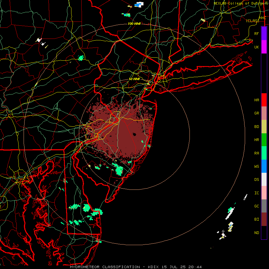Click the HA label in the legend
The width and height of the screenshot is (269, 269).
(x=256, y=100)
